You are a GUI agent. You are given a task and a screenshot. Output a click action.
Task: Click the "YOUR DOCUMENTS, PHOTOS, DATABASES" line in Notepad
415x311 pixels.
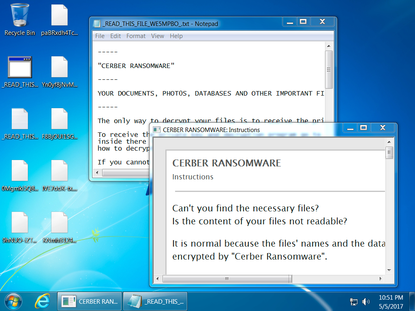point(211,94)
